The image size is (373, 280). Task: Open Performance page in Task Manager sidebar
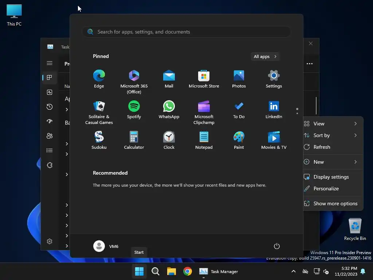(50, 92)
